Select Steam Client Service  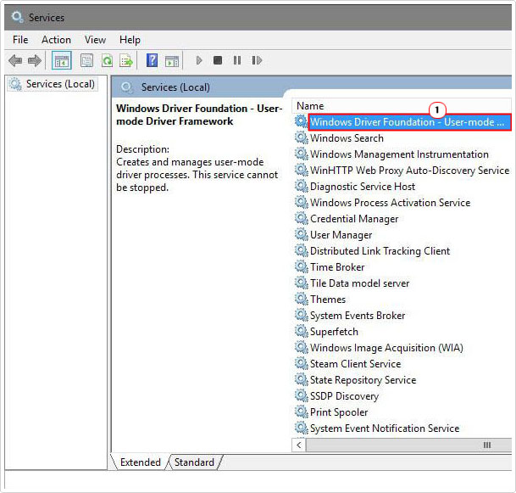click(355, 364)
